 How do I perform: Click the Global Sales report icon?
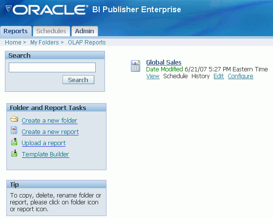point(135,66)
